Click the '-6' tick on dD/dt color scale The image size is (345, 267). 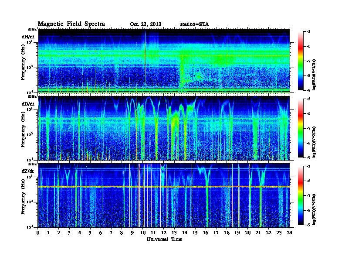pyautogui.click(x=308, y=114)
